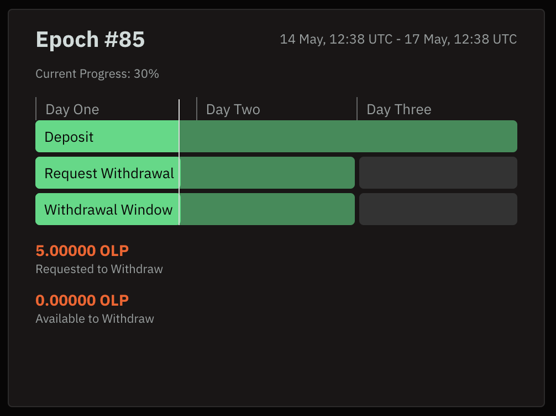The height and width of the screenshot is (416, 556).
Task: Select the epoch date range text
Action: pos(398,39)
